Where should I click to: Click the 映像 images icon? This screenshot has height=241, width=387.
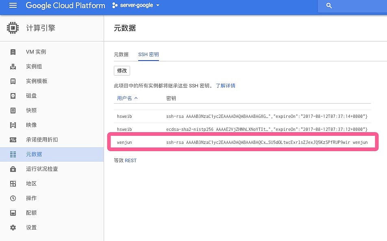click(x=13, y=125)
